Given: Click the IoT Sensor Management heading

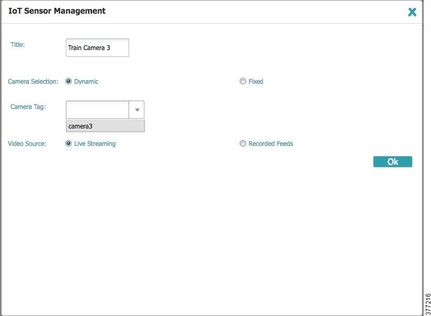Looking at the screenshot, I should (x=57, y=11).
